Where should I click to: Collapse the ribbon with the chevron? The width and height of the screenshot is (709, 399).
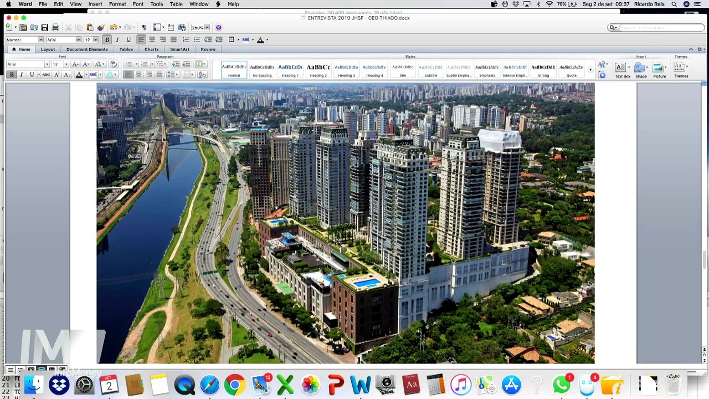point(691,49)
